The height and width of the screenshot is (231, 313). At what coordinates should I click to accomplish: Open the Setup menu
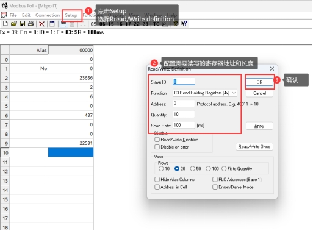(x=71, y=15)
